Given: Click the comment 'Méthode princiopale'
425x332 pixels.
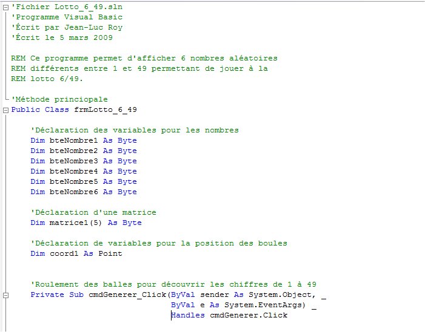Looking at the screenshot, I should pos(59,99).
